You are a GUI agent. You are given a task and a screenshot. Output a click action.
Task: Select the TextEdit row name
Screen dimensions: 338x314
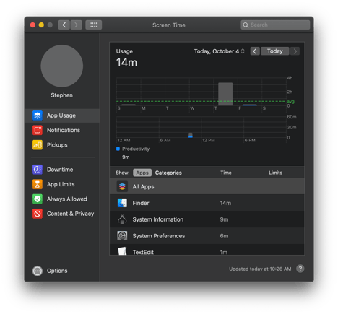[143, 252]
